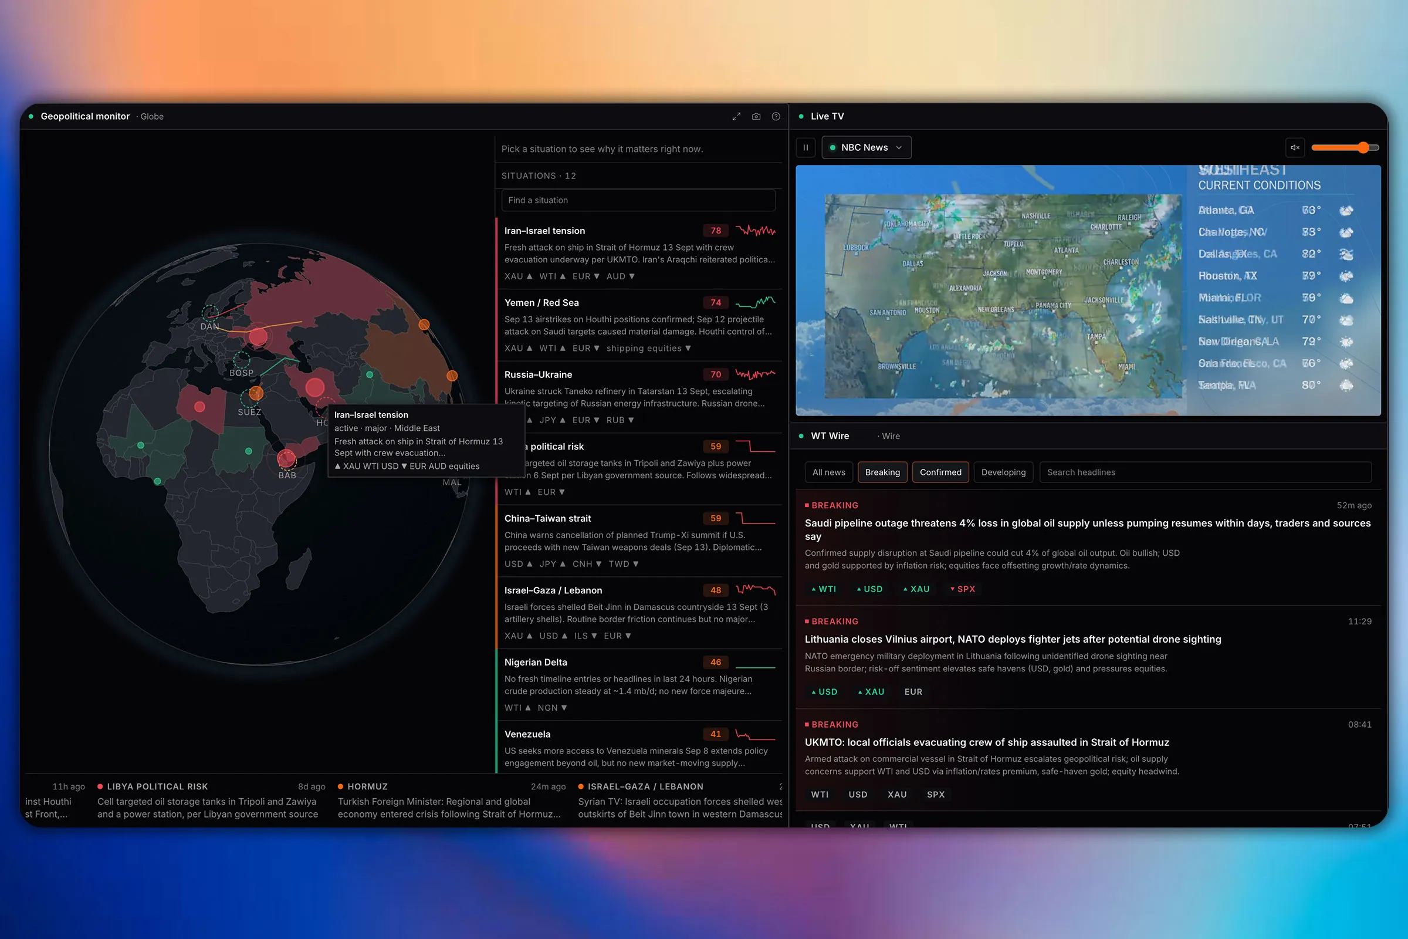Expand the Geopolitical monitor panel to fullscreen
This screenshot has width=1408, height=939.
tap(736, 116)
